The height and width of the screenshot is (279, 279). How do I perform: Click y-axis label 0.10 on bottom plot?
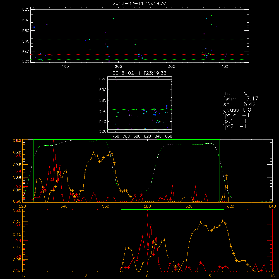[17, 247]
